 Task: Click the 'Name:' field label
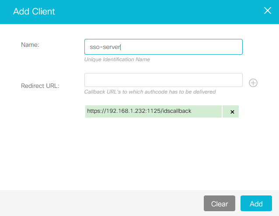pos(30,45)
